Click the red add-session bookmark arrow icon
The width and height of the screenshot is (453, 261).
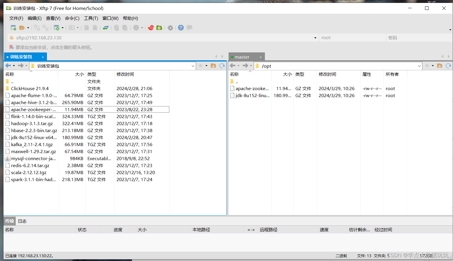[12, 47]
